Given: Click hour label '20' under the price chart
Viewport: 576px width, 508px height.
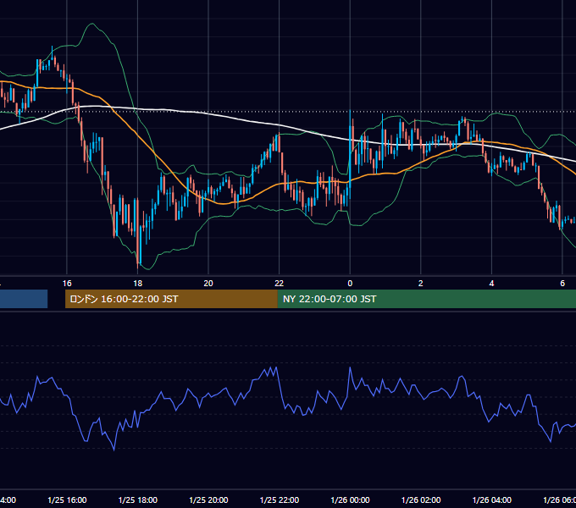Looking at the screenshot, I should point(208,284).
